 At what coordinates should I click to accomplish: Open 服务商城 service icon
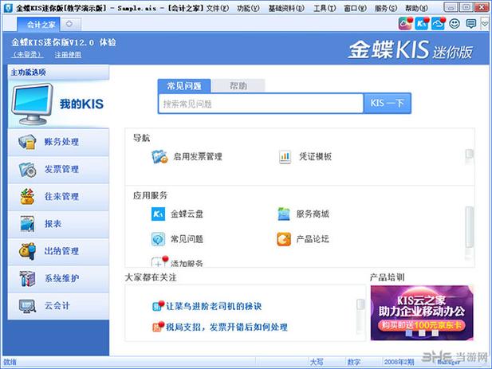(x=284, y=214)
